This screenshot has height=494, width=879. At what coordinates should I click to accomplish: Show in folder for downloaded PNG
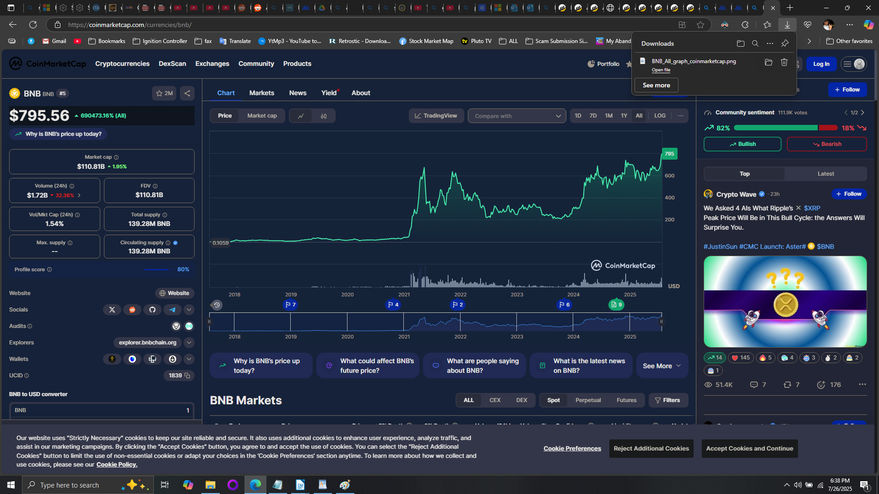click(769, 62)
